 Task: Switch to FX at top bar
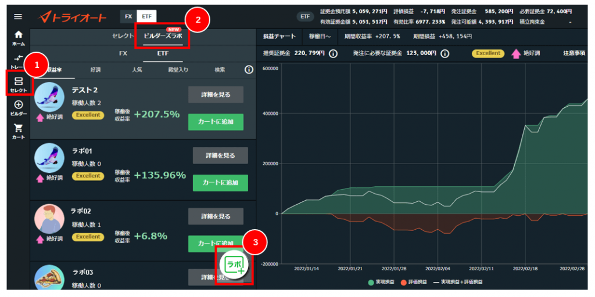pyautogui.click(x=128, y=17)
